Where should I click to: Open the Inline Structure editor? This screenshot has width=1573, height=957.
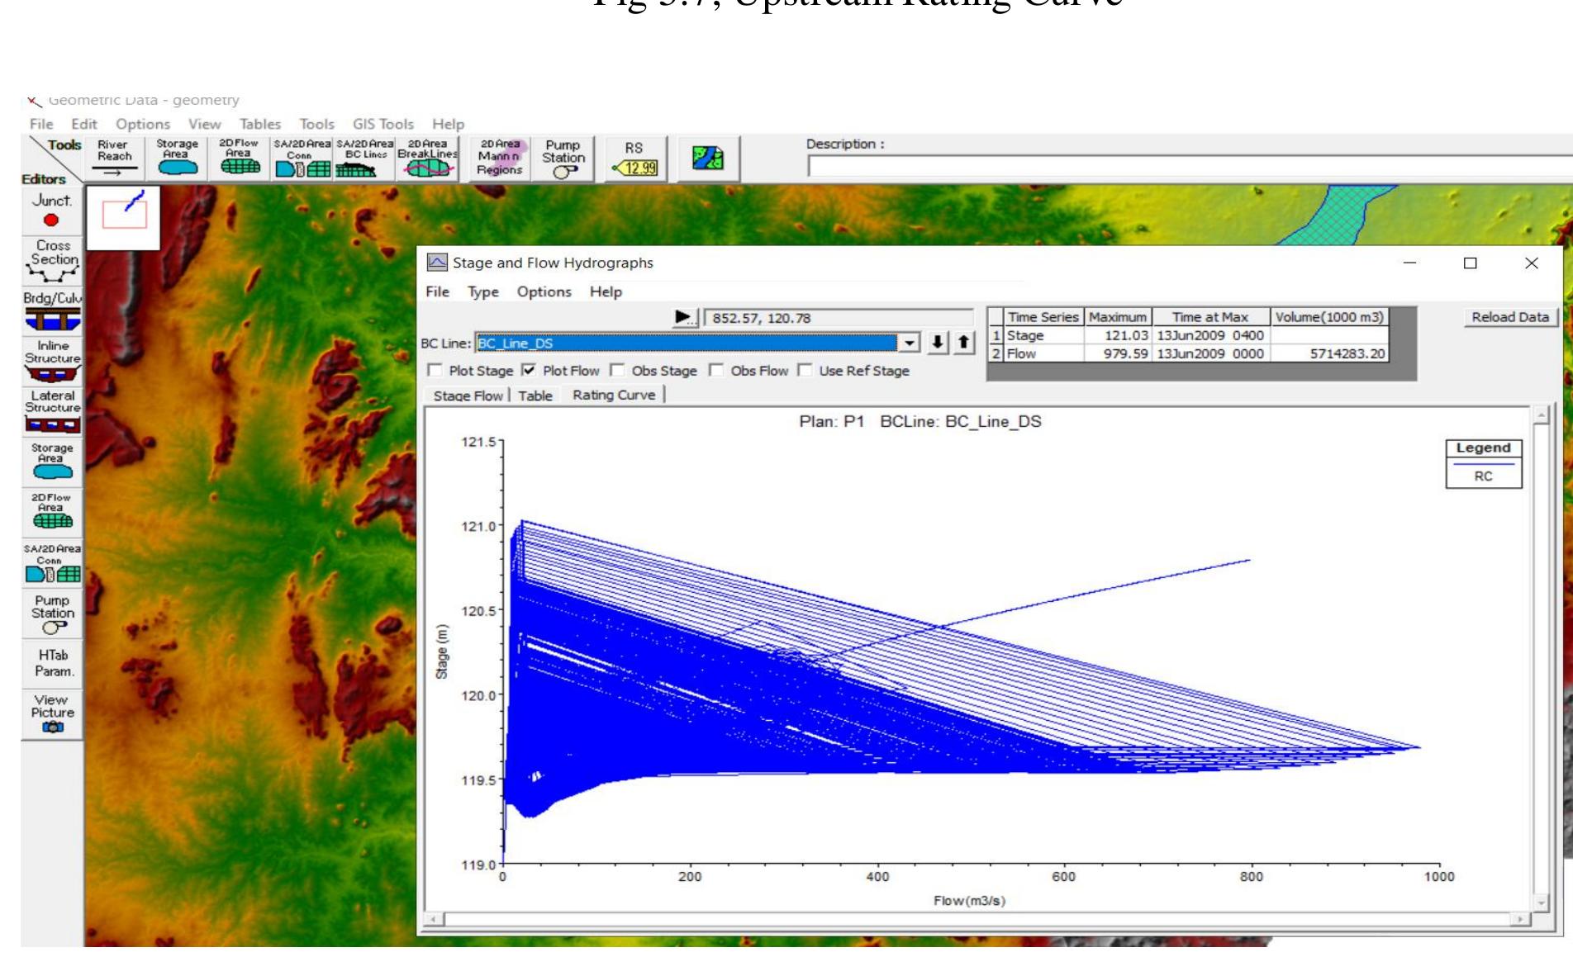tap(52, 362)
